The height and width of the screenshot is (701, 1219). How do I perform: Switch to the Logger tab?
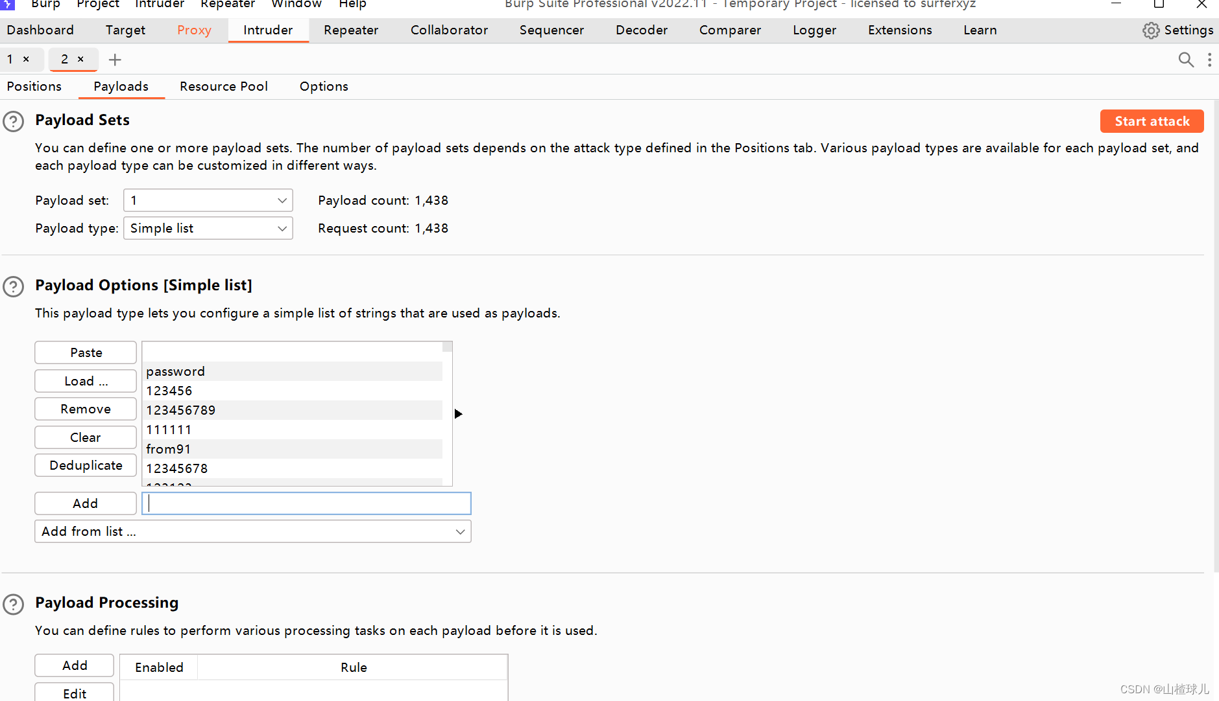pyautogui.click(x=814, y=30)
